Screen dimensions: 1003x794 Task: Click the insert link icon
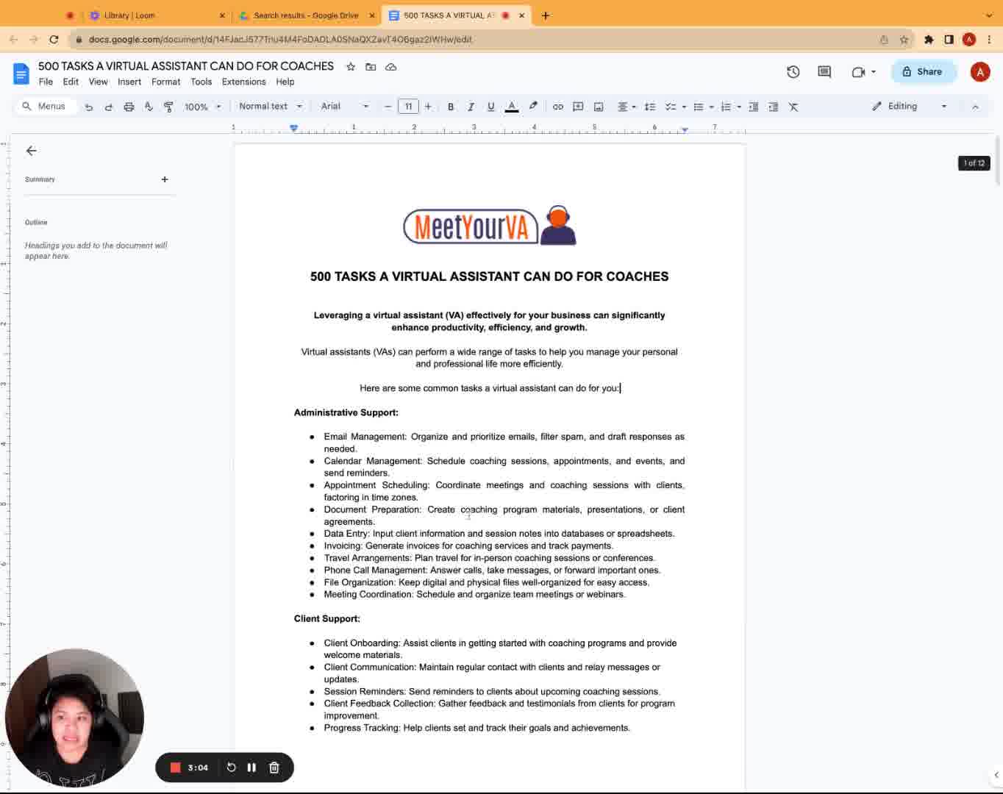(x=558, y=107)
